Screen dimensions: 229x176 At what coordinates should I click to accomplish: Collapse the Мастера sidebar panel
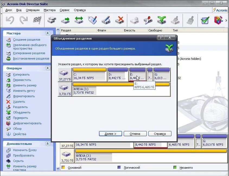(x=47, y=33)
